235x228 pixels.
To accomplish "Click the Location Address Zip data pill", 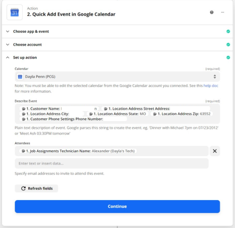I will tap(180, 114).
